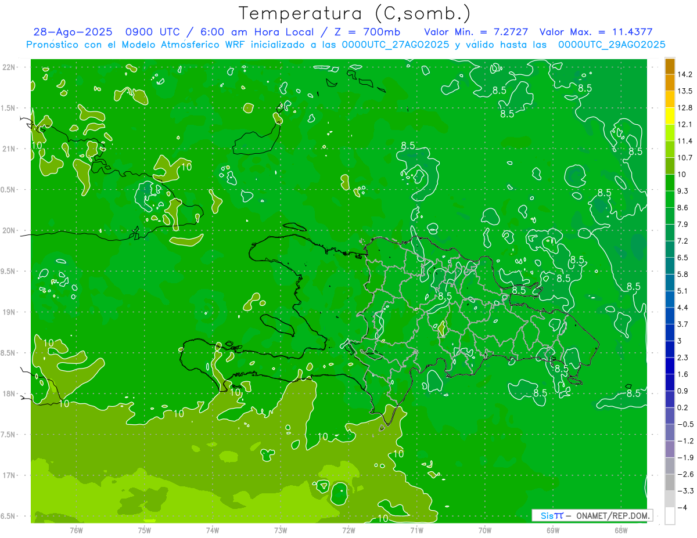Image resolution: width=697 pixels, height=538 pixels.
Task: Click the '20N' latitude axis label
Action: [x=9, y=230]
